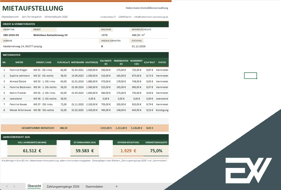Click the Vermietungsquote value 75,0%
281x190 pixels.
click(x=156, y=150)
